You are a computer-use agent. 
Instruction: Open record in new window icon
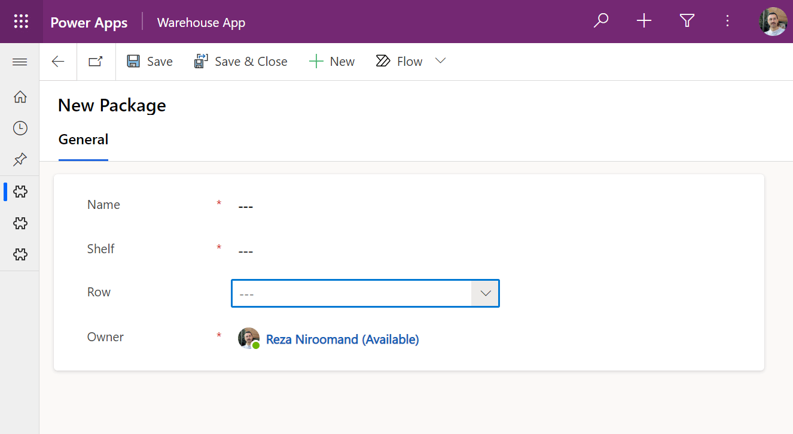coord(96,62)
